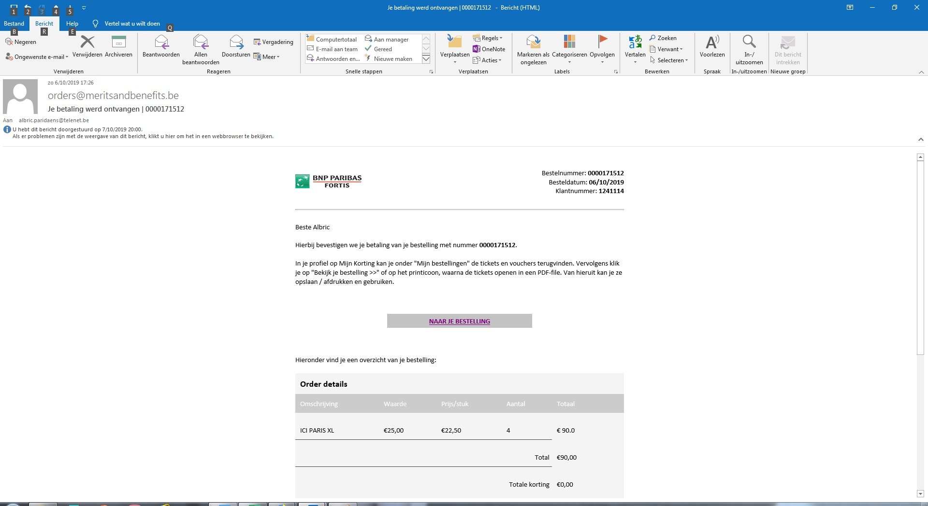Open the Selecteren dropdown

tap(669, 60)
